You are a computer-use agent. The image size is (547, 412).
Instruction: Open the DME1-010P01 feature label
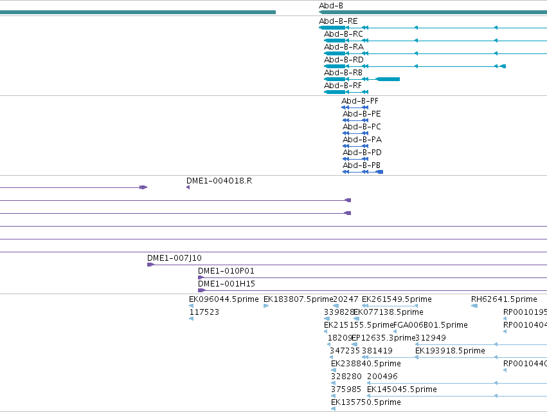coord(226,271)
